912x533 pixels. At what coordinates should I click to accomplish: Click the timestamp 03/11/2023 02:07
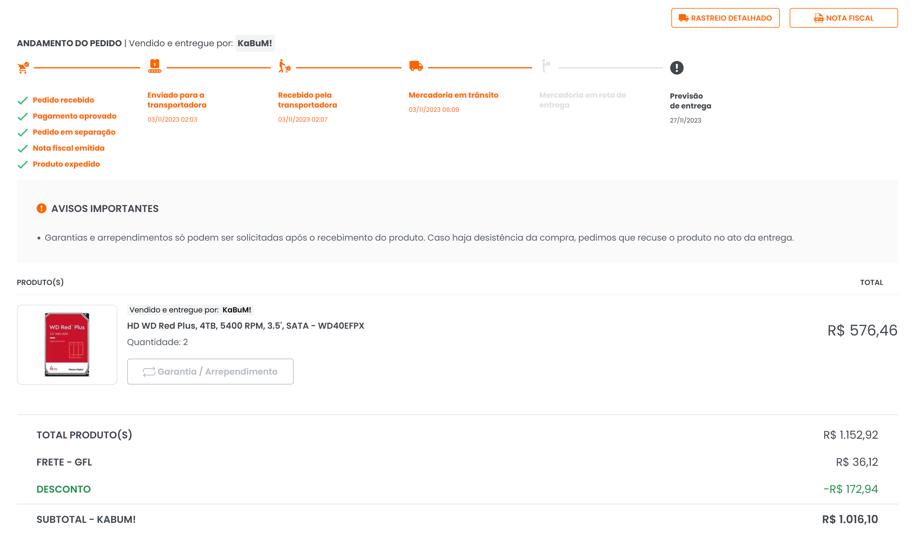[303, 120]
